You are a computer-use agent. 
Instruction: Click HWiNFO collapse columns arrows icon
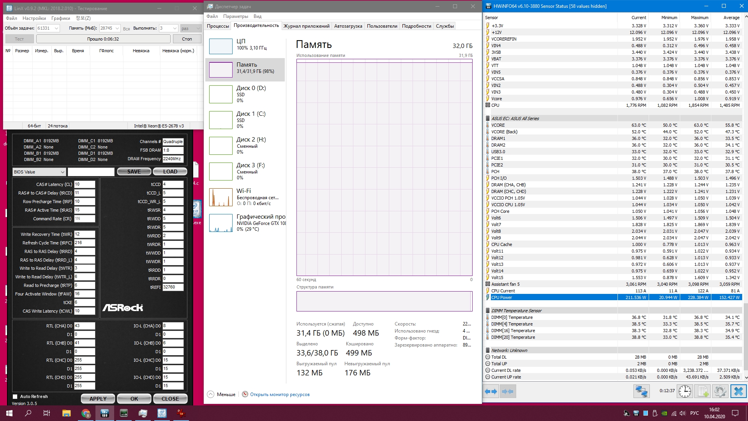pos(508,391)
